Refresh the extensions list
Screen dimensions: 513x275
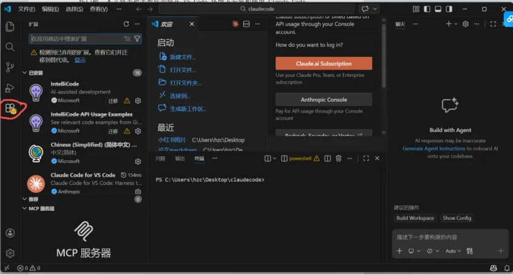[x=126, y=24]
